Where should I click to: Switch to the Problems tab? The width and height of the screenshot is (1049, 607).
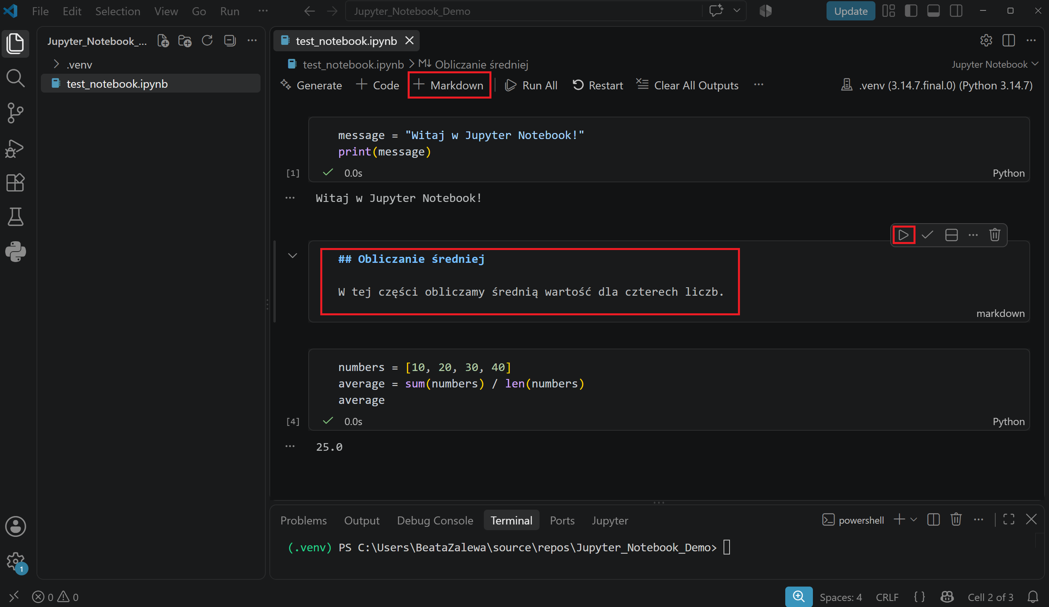[x=303, y=520]
